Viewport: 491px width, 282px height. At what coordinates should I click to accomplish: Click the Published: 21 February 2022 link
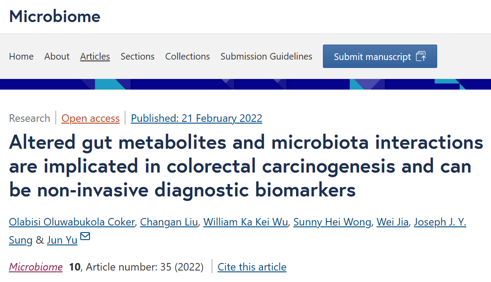(x=196, y=118)
